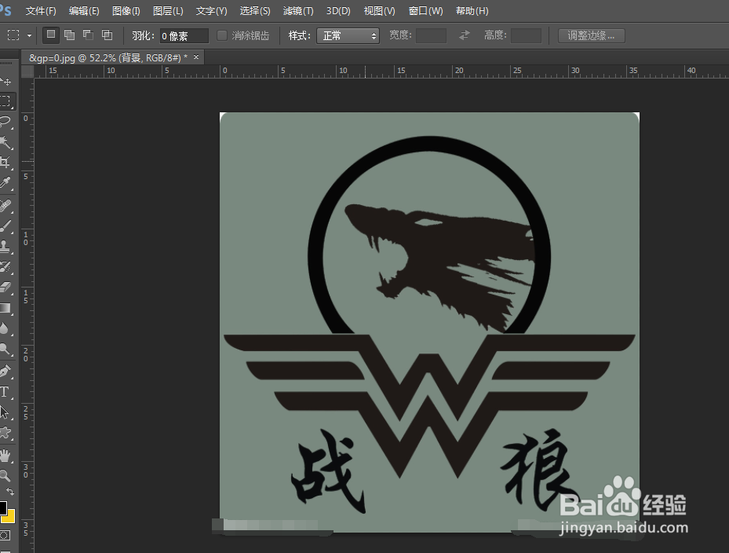Open the 文件(F) menu
Screen dimensions: 729x553
click(x=41, y=11)
